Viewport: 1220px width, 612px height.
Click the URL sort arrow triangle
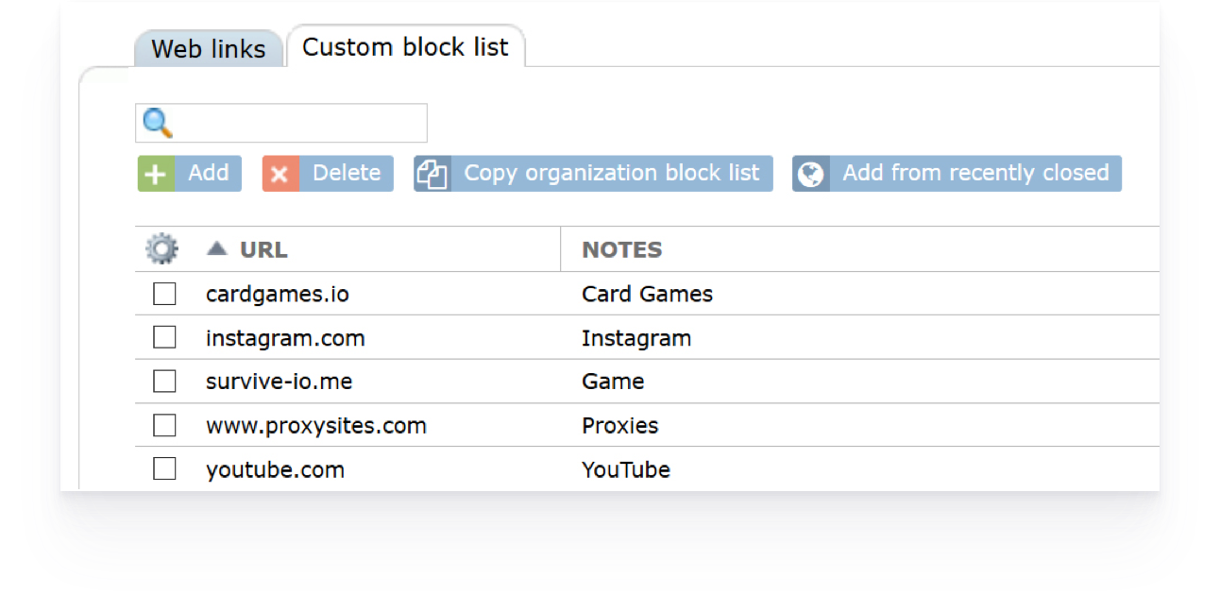pos(217,248)
